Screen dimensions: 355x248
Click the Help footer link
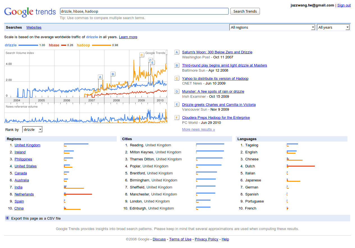click(x=225, y=239)
